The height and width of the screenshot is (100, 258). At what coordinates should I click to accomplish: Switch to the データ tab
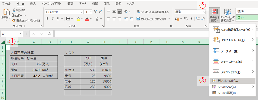(83, 3)
